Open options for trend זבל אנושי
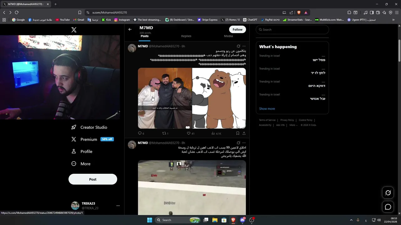 (x=323, y=94)
